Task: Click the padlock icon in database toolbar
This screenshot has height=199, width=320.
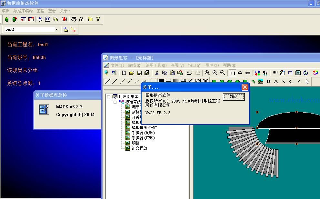Action: 81,19
